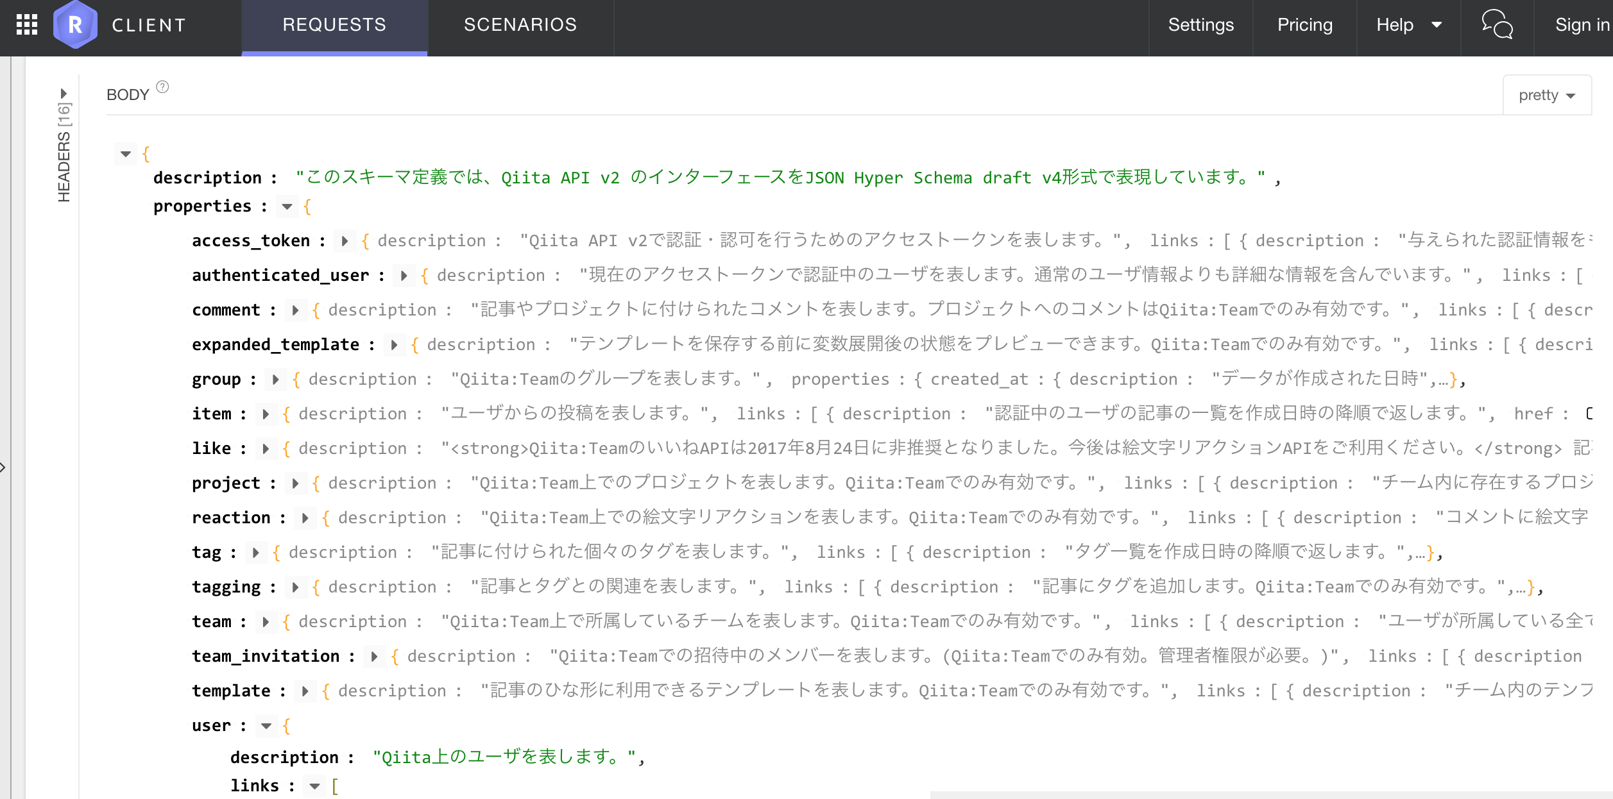Expand the access_token node
Screen dimensions: 1613x799
point(345,241)
